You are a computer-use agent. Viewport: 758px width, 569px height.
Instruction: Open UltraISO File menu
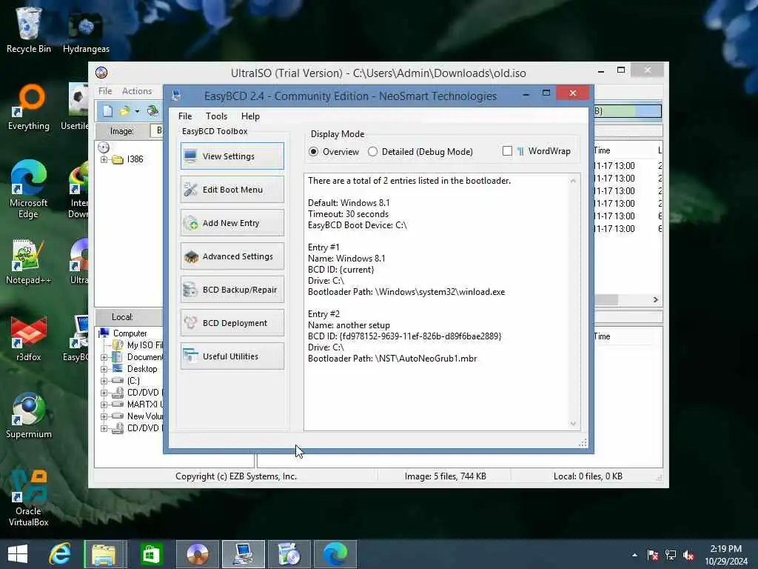pyautogui.click(x=105, y=91)
